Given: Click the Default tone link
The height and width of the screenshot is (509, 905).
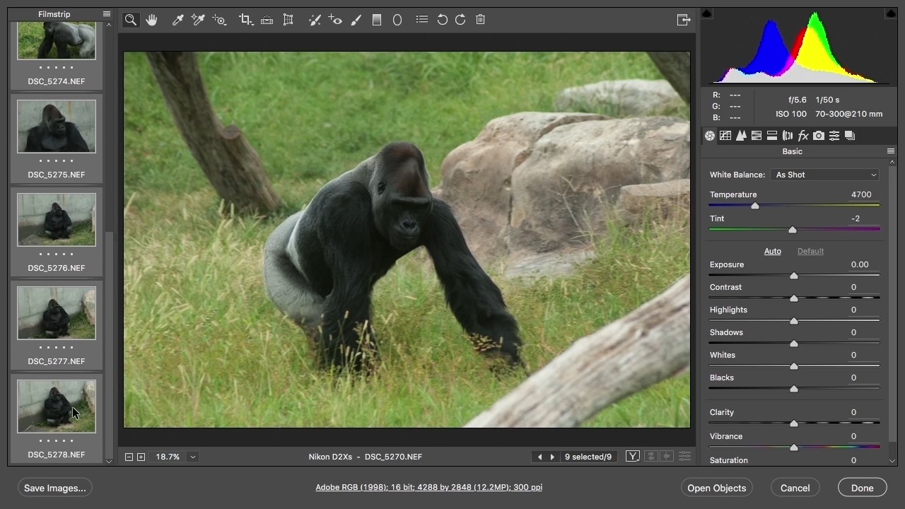Looking at the screenshot, I should (810, 251).
